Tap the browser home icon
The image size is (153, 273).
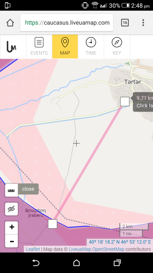click(x=10, y=23)
